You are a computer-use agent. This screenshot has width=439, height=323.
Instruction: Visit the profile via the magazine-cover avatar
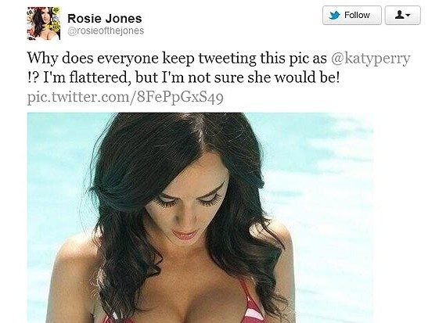43,23
